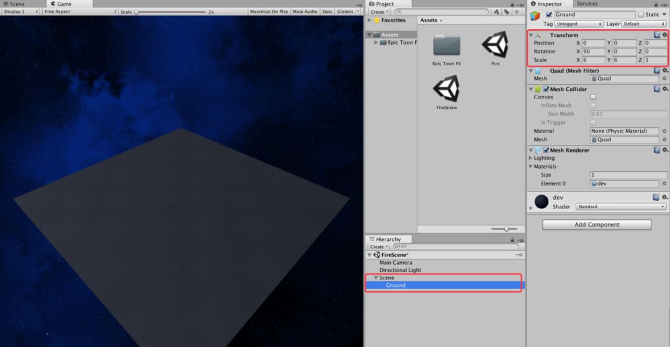
Task: Open the Mesh Renderer gear menu
Action: click(x=665, y=150)
